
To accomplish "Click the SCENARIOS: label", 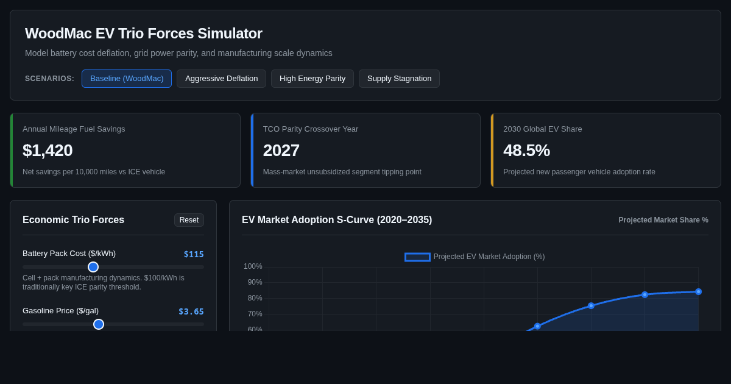I will point(49,79).
